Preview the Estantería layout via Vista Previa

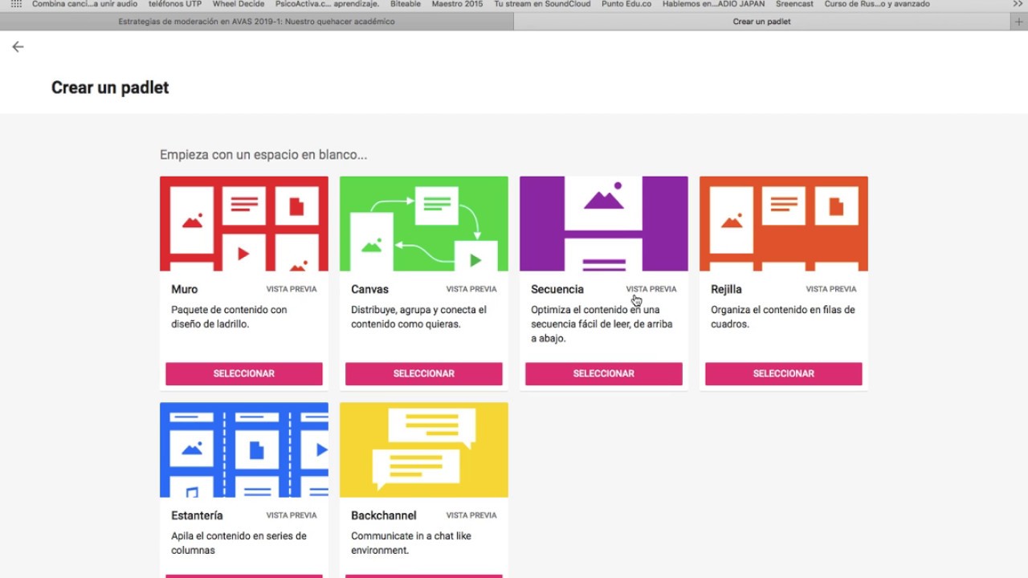point(292,515)
